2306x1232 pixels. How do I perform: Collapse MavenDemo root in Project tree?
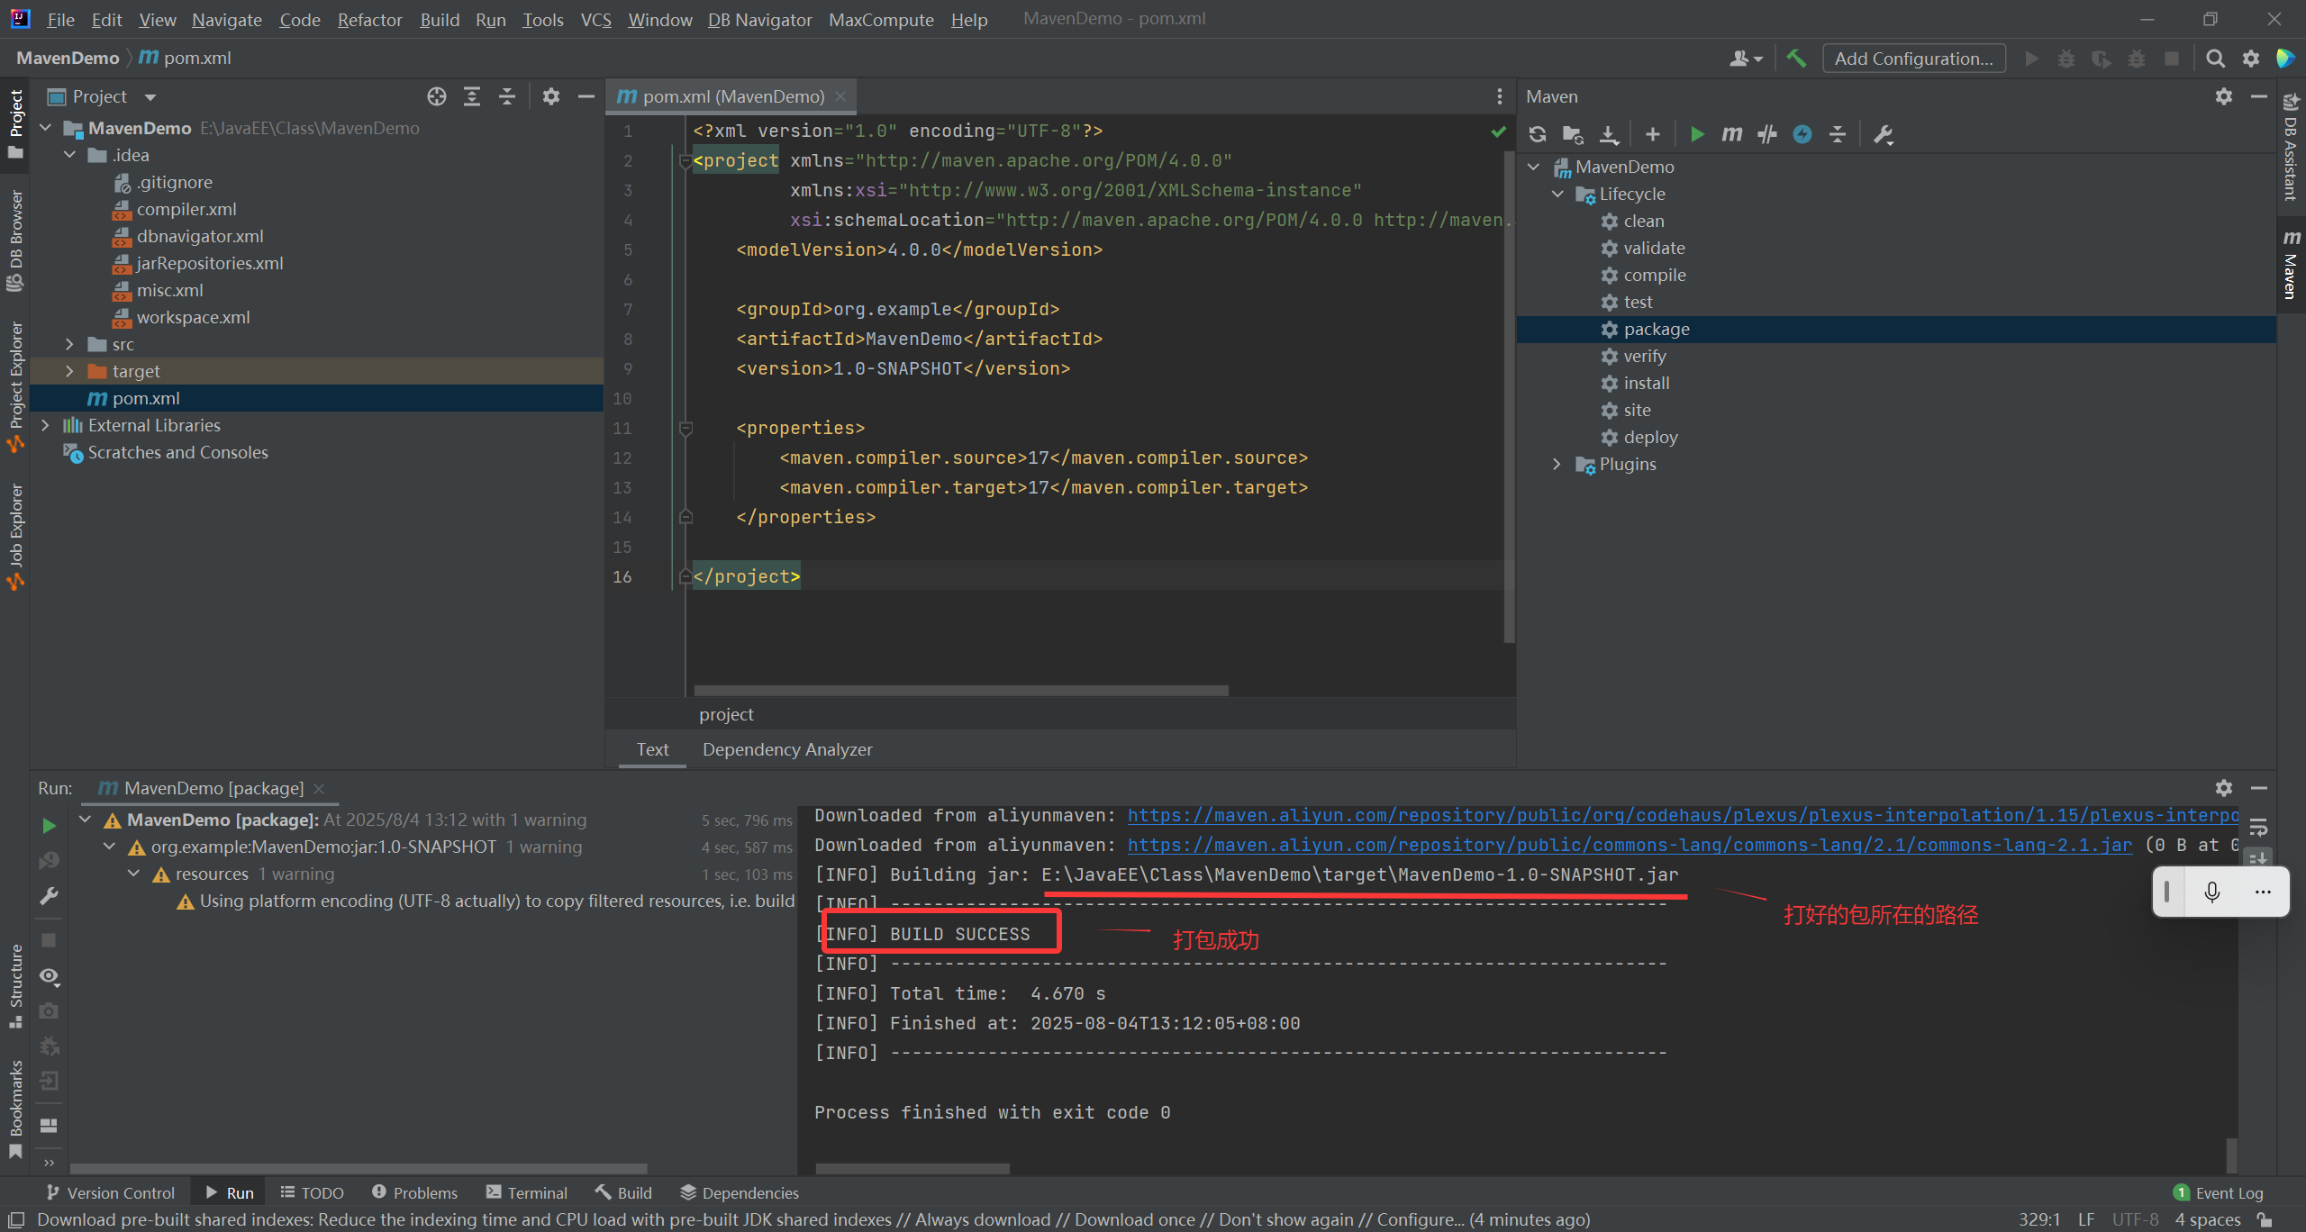(x=46, y=128)
